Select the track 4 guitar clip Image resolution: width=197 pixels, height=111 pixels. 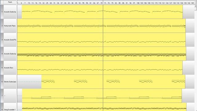tap(102, 54)
